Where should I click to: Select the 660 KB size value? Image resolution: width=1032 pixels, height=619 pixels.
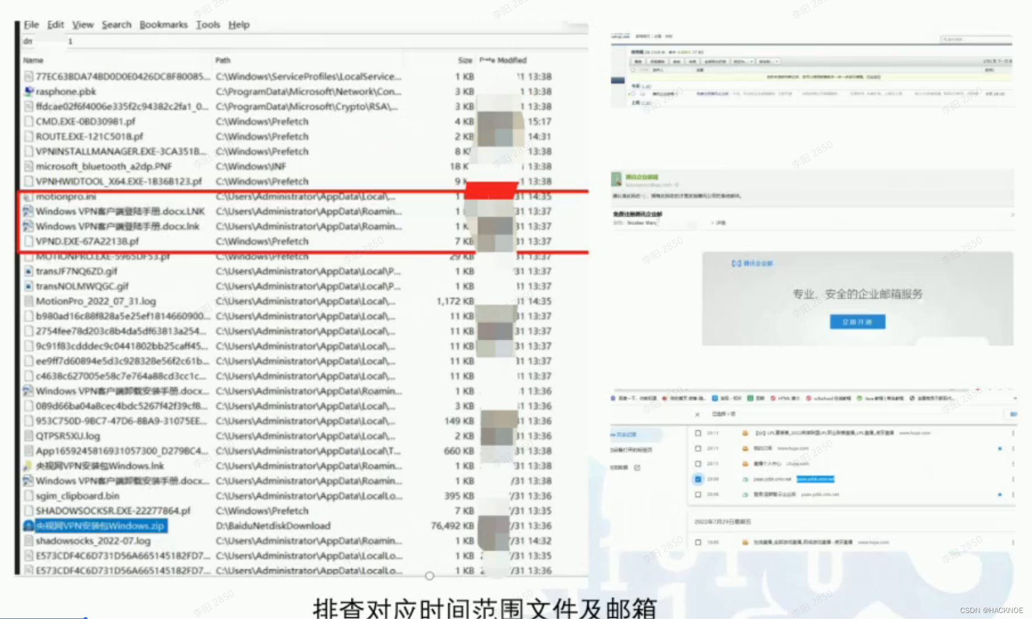(x=459, y=451)
